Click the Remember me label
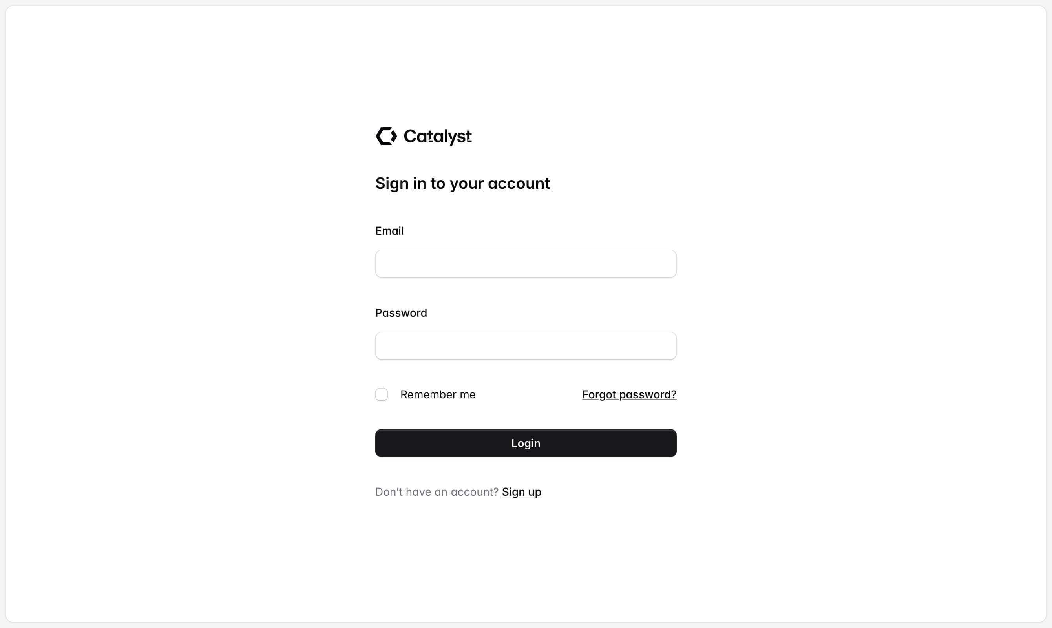 click(438, 394)
